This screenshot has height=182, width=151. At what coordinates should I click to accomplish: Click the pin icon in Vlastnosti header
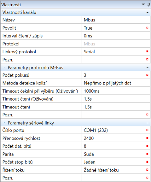click(148, 5)
